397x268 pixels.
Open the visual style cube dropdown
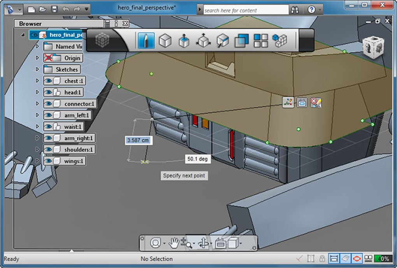click(240, 243)
